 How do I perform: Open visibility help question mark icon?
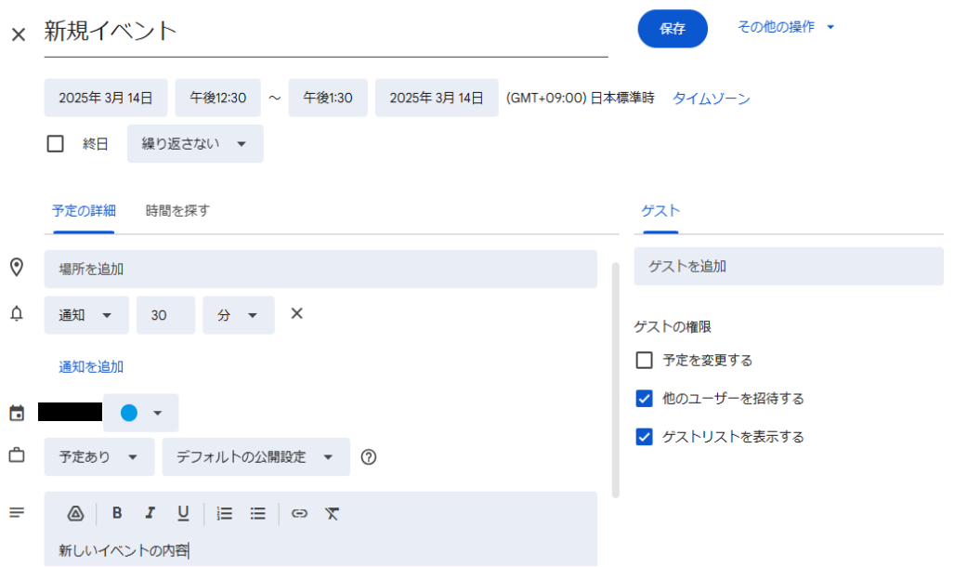point(369,457)
